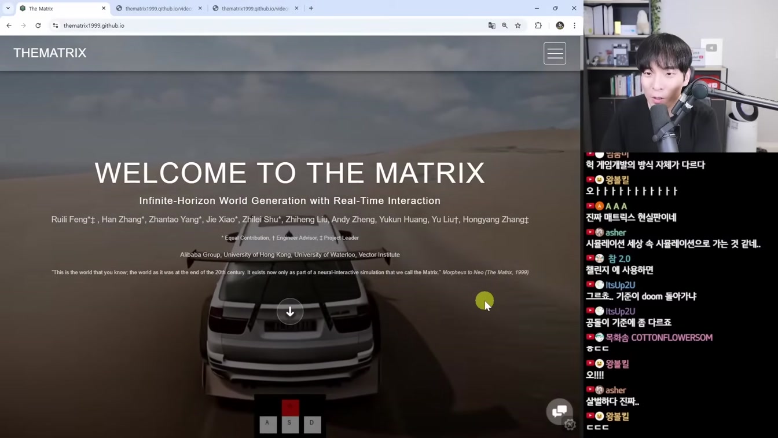Click the S key indicator
Viewport: 778px width, 438px height.
(x=289, y=424)
